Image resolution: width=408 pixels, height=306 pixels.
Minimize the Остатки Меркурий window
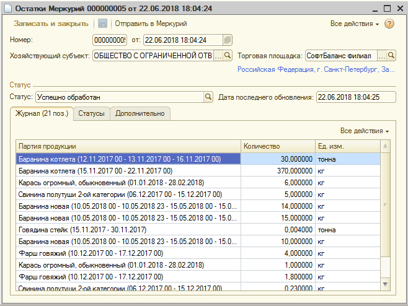click(375, 9)
